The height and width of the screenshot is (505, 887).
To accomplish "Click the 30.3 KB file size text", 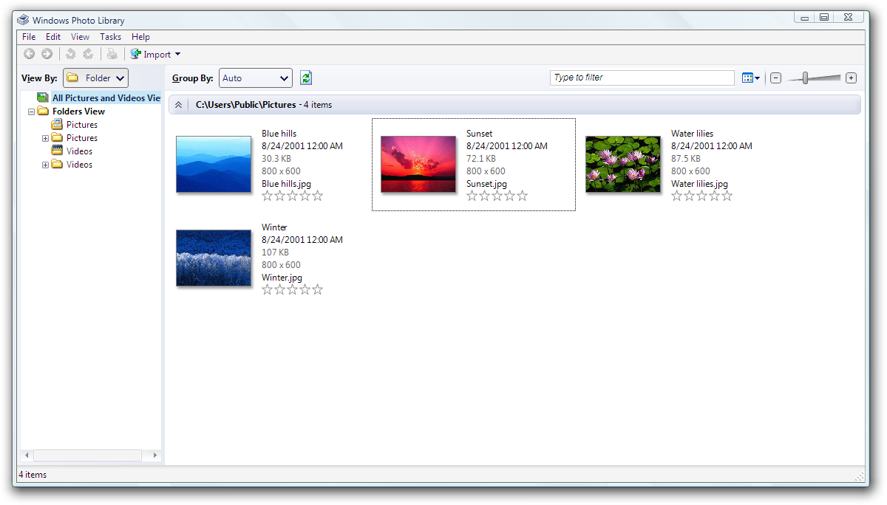I will [x=276, y=159].
